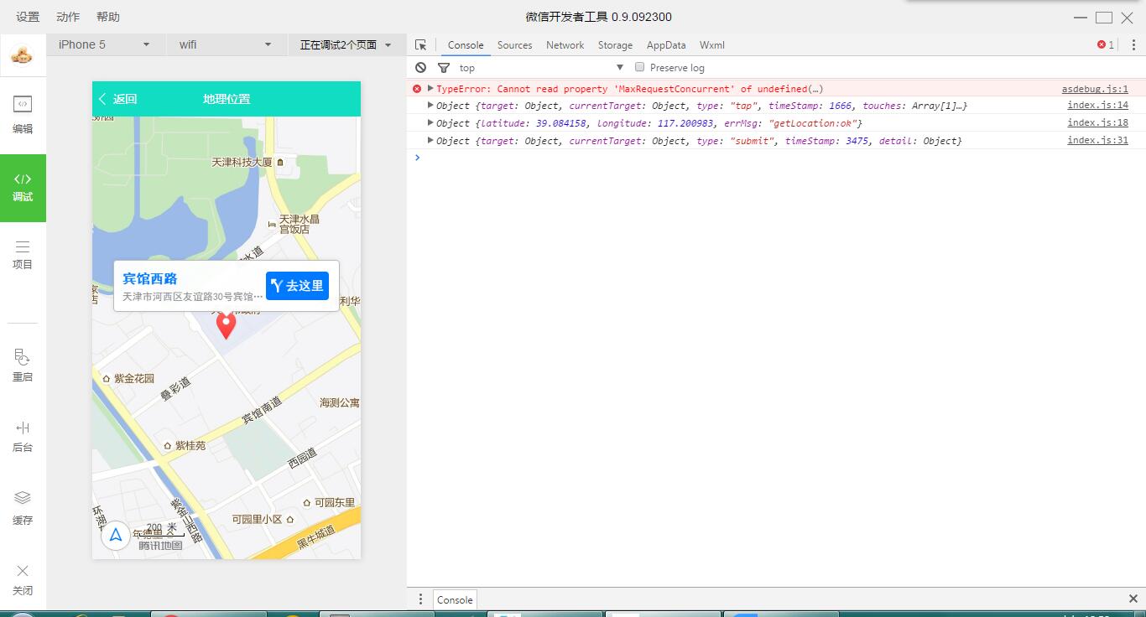Switch to the Sources tab
The image size is (1146, 617).
(x=514, y=45)
